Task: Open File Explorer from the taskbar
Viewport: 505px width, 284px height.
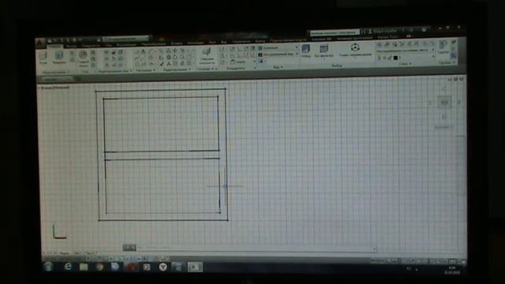Action: (x=84, y=267)
